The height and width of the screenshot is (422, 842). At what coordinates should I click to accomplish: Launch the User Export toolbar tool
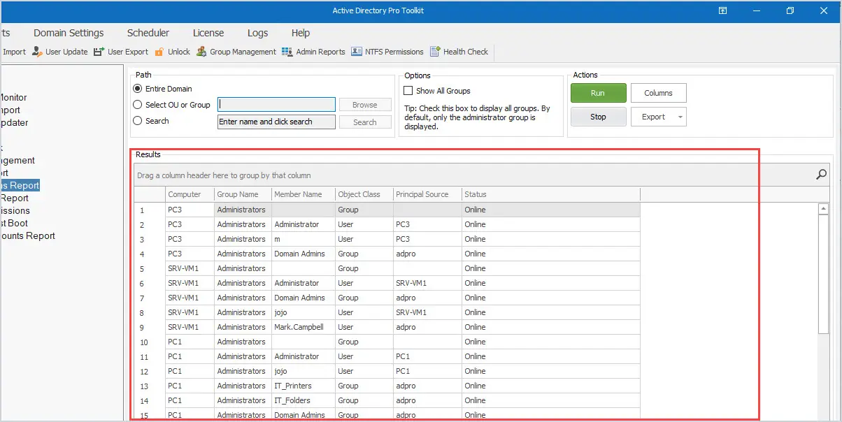pos(121,52)
